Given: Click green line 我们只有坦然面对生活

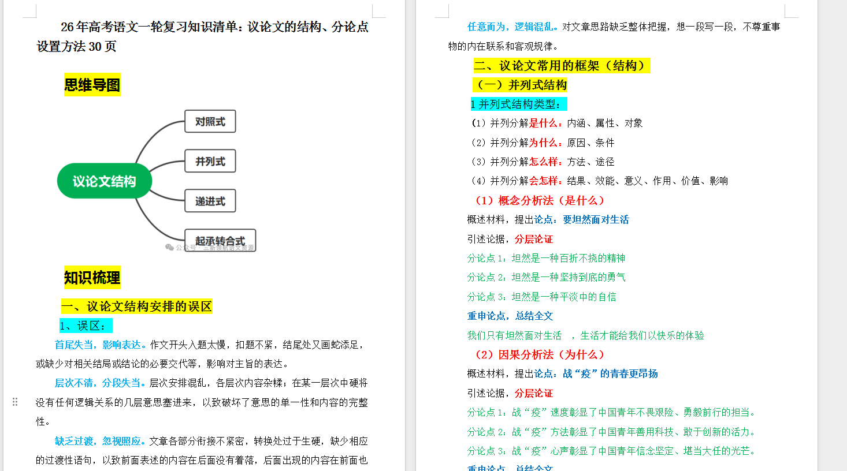Looking at the screenshot, I should 585,335.
